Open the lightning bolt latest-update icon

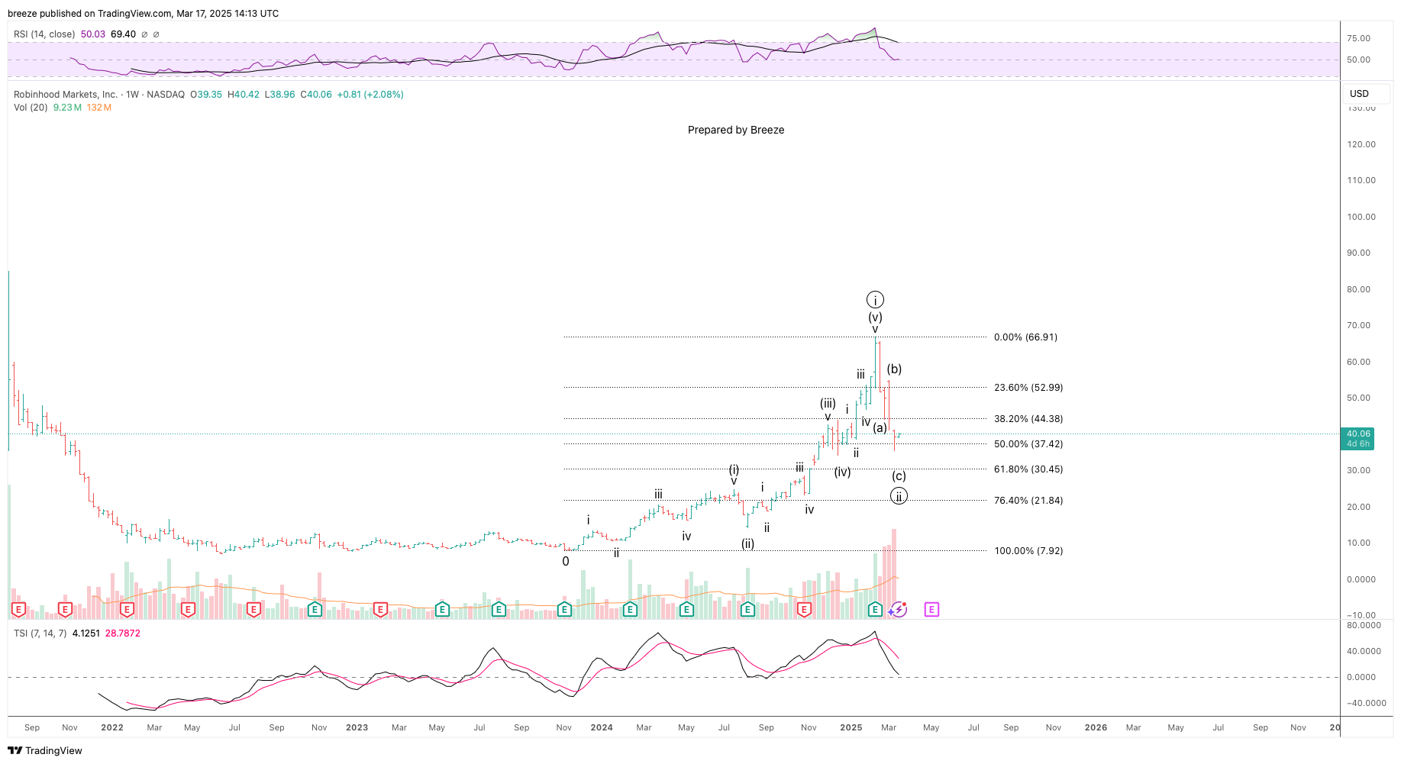pos(899,609)
